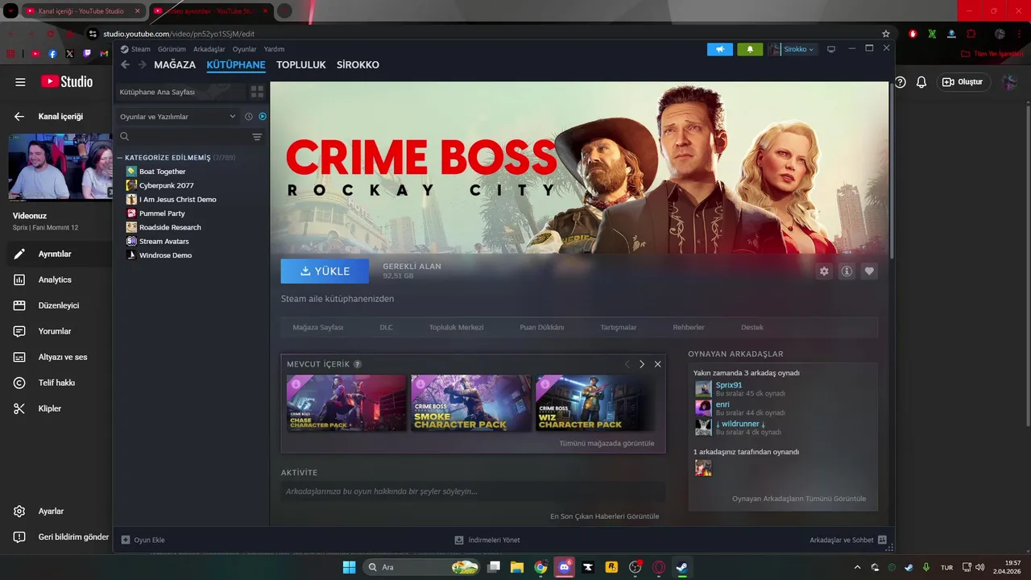The width and height of the screenshot is (1031, 580).
Task: Click the YÜKLE install button
Action: pos(325,271)
